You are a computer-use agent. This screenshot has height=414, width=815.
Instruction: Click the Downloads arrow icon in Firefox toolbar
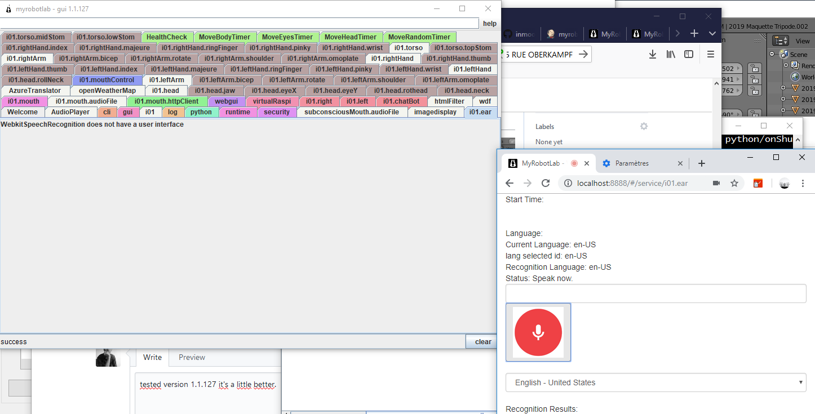point(653,54)
